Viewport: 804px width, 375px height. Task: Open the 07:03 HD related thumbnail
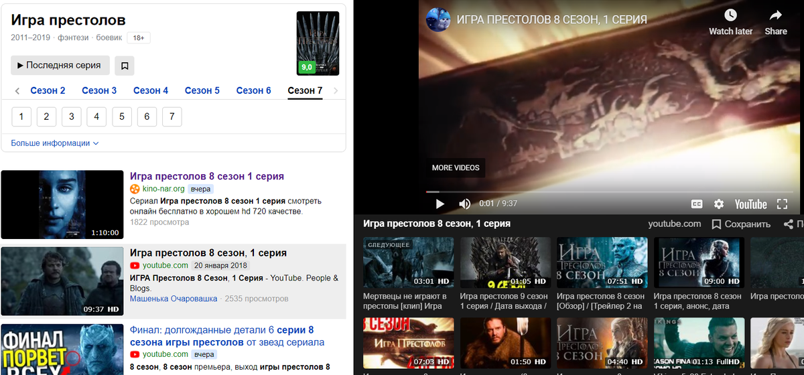407,343
